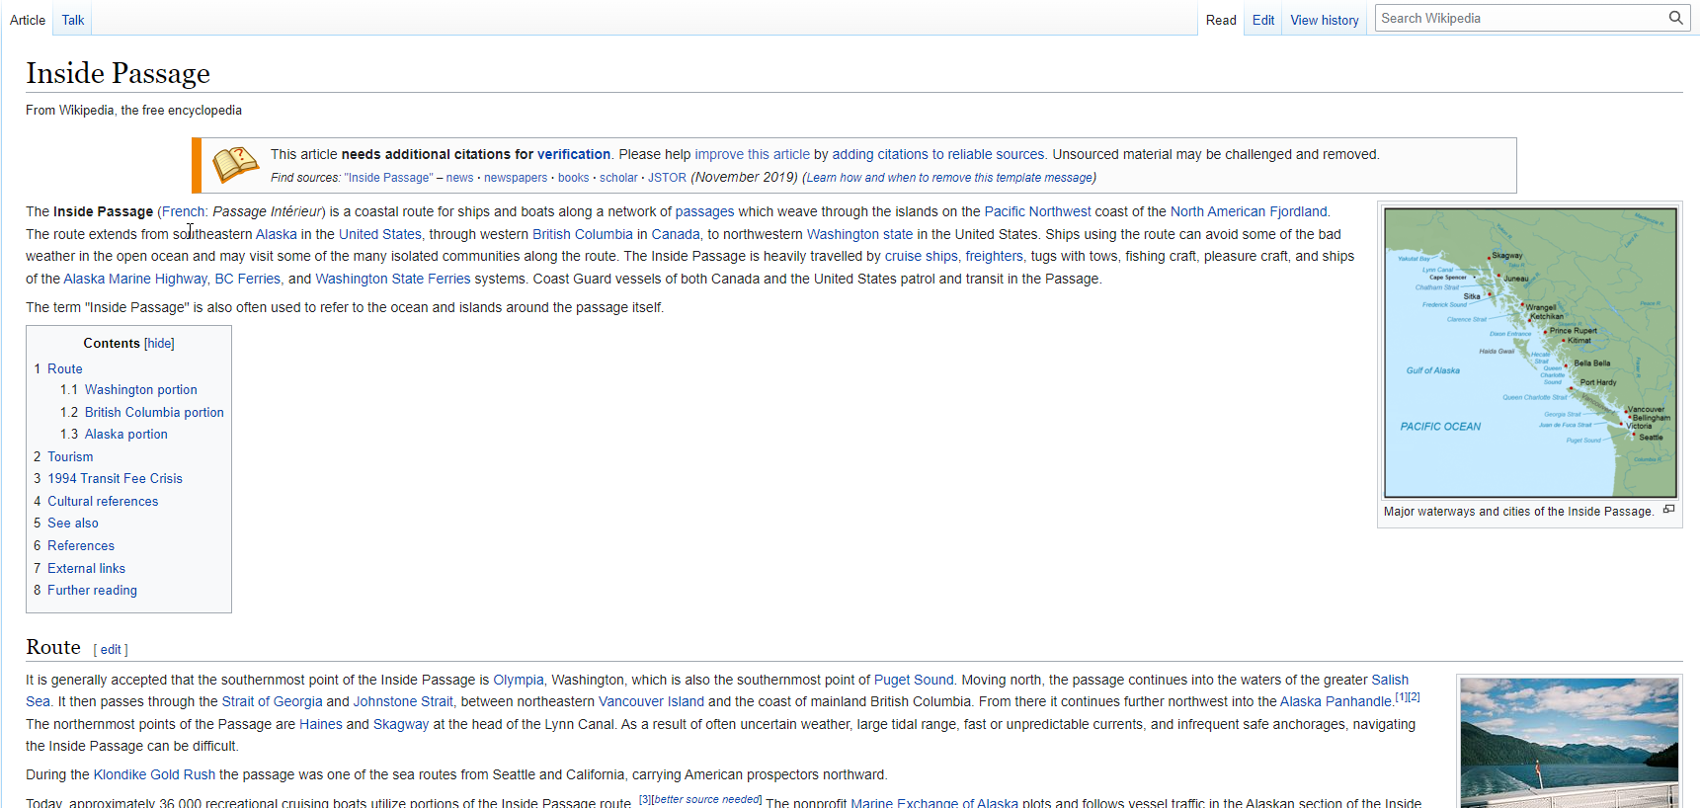Image resolution: width=1700 pixels, height=808 pixels.
Task: Find sources via newspapers link
Action: 516,178
